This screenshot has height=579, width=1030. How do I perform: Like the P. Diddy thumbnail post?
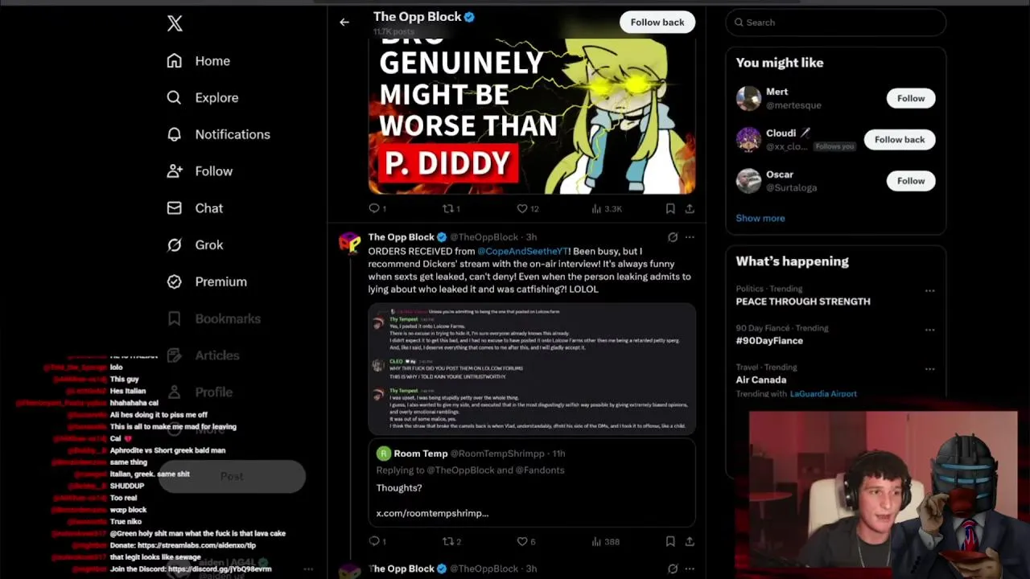[x=528, y=208]
